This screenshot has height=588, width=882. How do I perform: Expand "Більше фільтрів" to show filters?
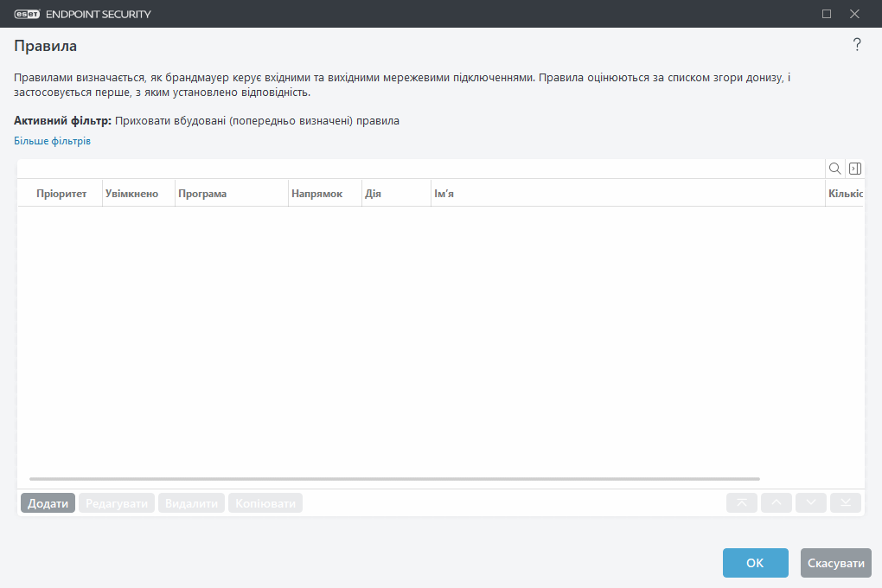51,140
